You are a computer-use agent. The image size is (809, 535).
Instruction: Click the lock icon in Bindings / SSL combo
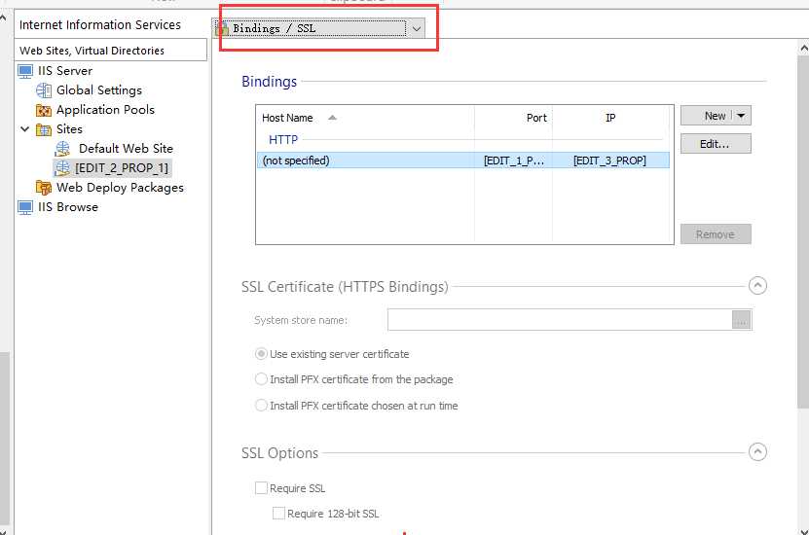coord(222,28)
